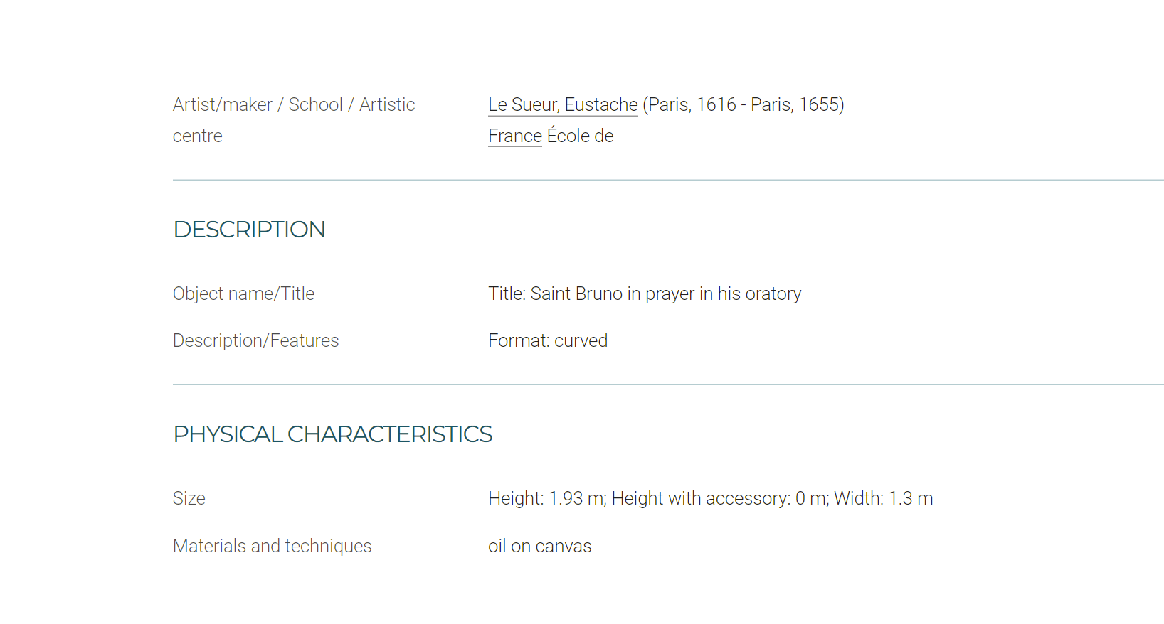The width and height of the screenshot is (1164, 624).
Task: Click the Object name/Title label
Action: [243, 294]
